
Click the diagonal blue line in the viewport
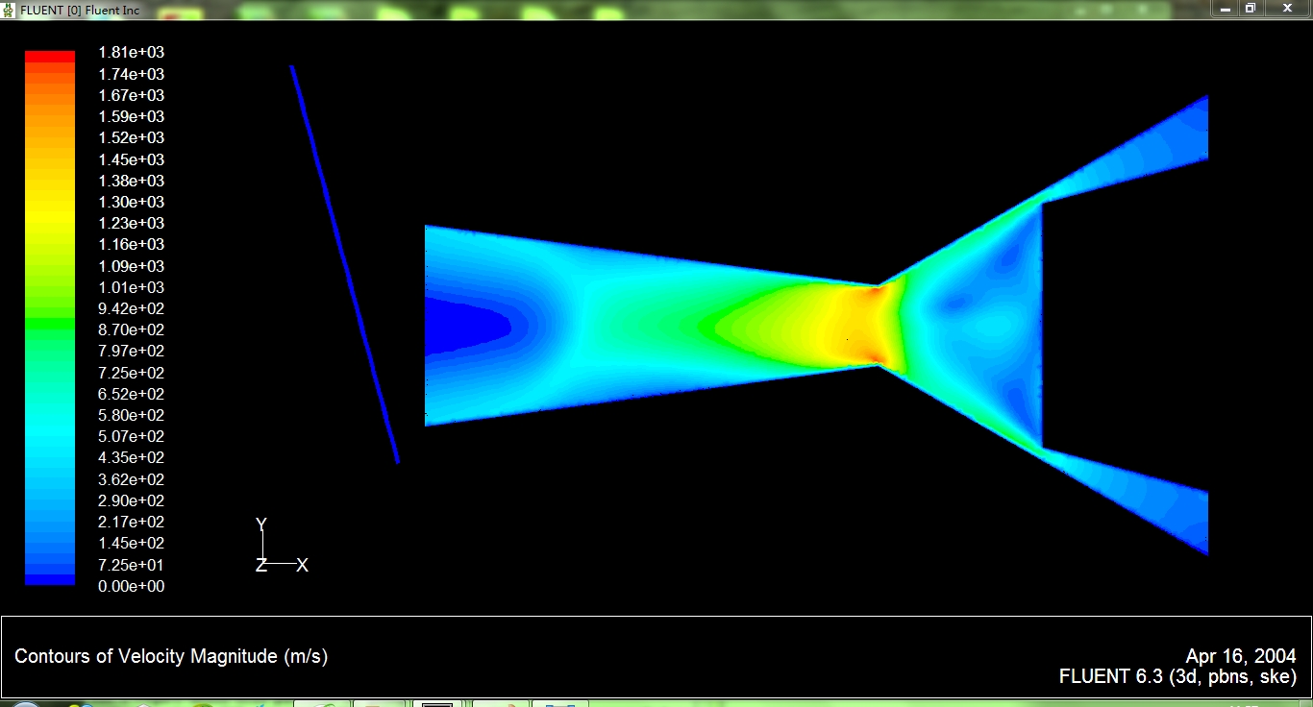tap(344, 264)
